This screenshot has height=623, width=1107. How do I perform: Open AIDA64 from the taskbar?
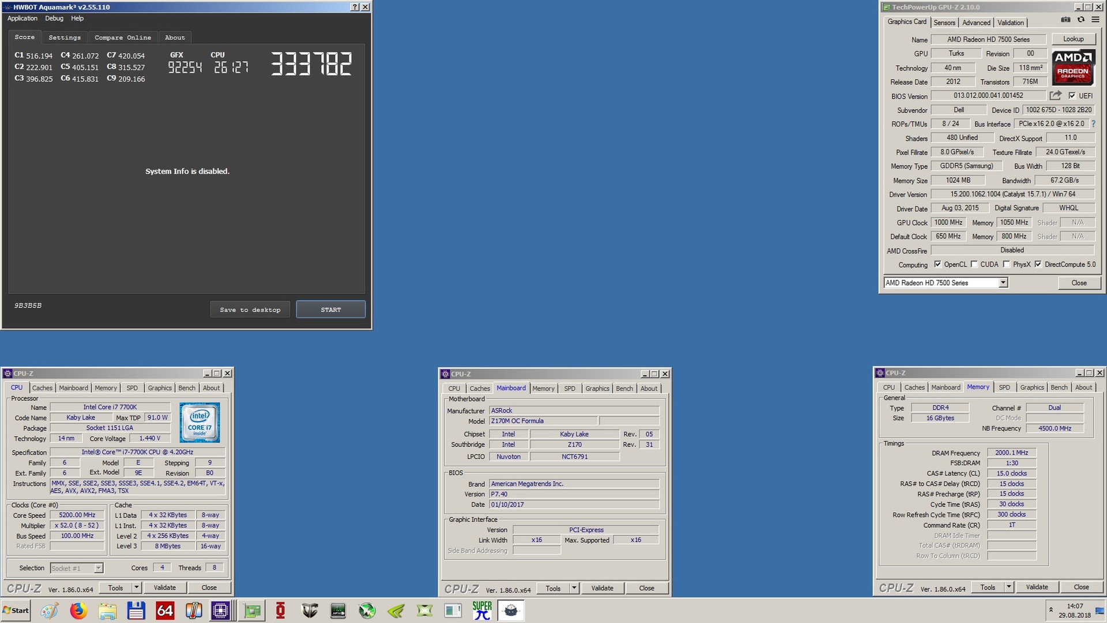click(x=165, y=610)
